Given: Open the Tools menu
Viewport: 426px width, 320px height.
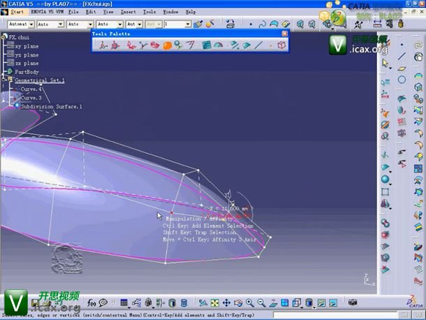Looking at the screenshot, I should click(149, 12).
